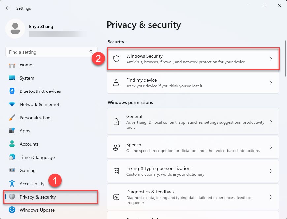The image size is (287, 219).
Task: Open Diagnostics & feedback title
Action: click(150, 192)
